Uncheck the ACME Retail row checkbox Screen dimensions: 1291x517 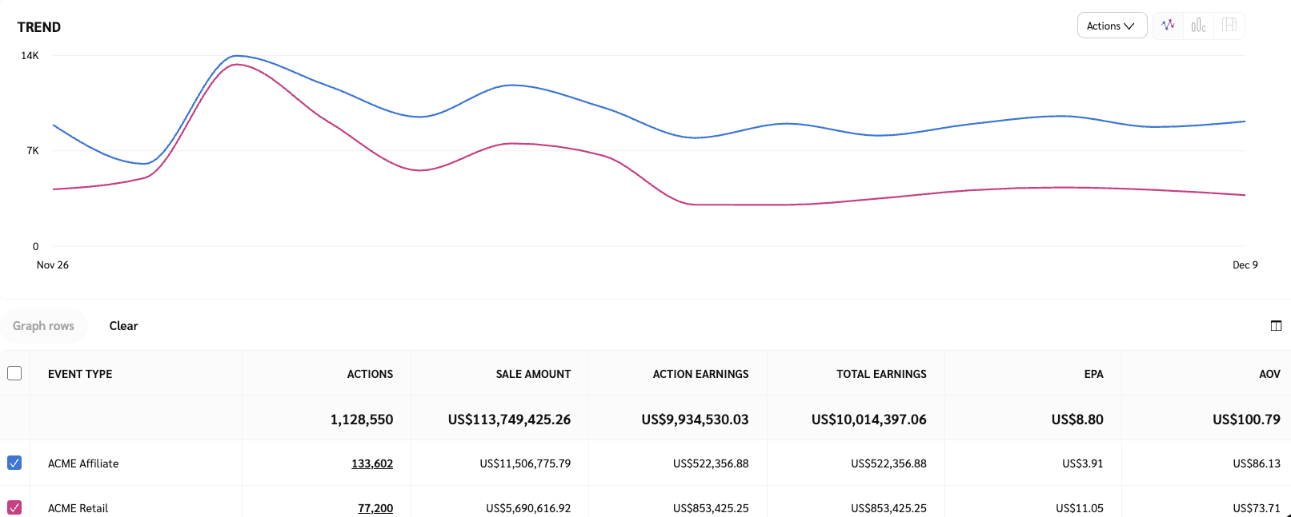14,507
